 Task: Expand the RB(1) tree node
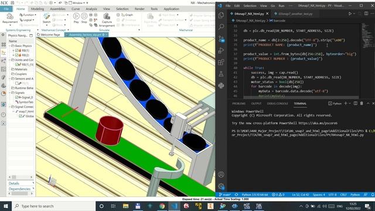[13, 50]
